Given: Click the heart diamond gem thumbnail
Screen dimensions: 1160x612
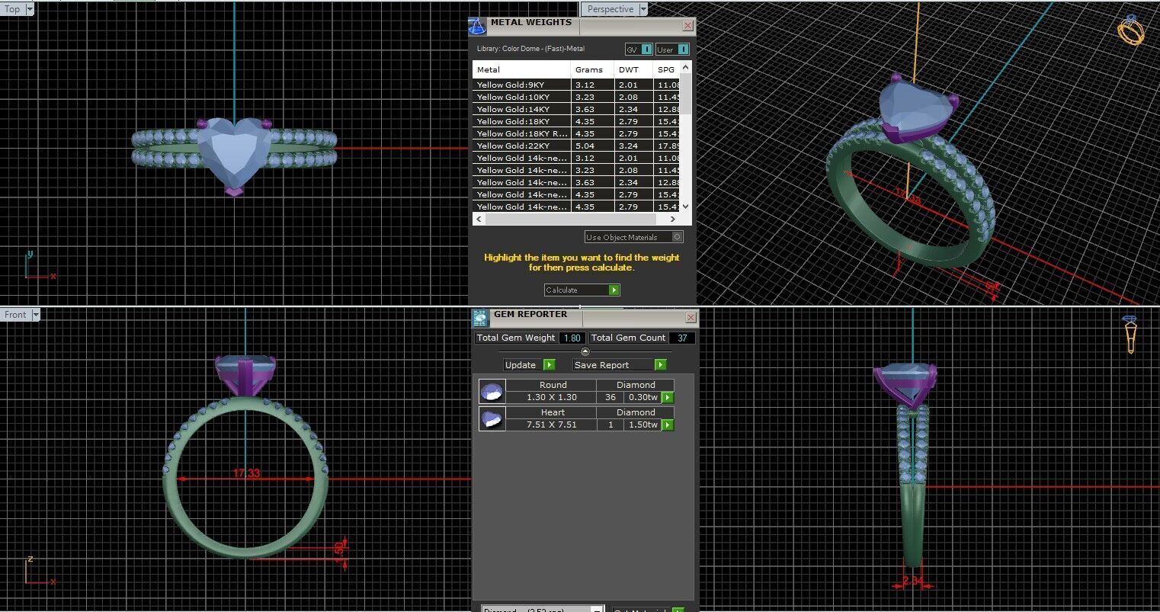Looking at the screenshot, I should (x=492, y=419).
